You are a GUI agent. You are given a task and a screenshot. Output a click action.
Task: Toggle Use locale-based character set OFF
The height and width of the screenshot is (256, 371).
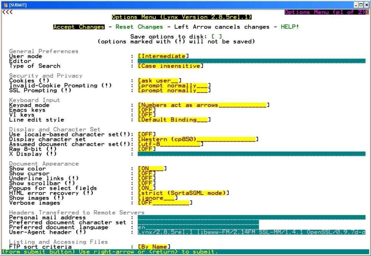pyautogui.click(x=147, y=134)
